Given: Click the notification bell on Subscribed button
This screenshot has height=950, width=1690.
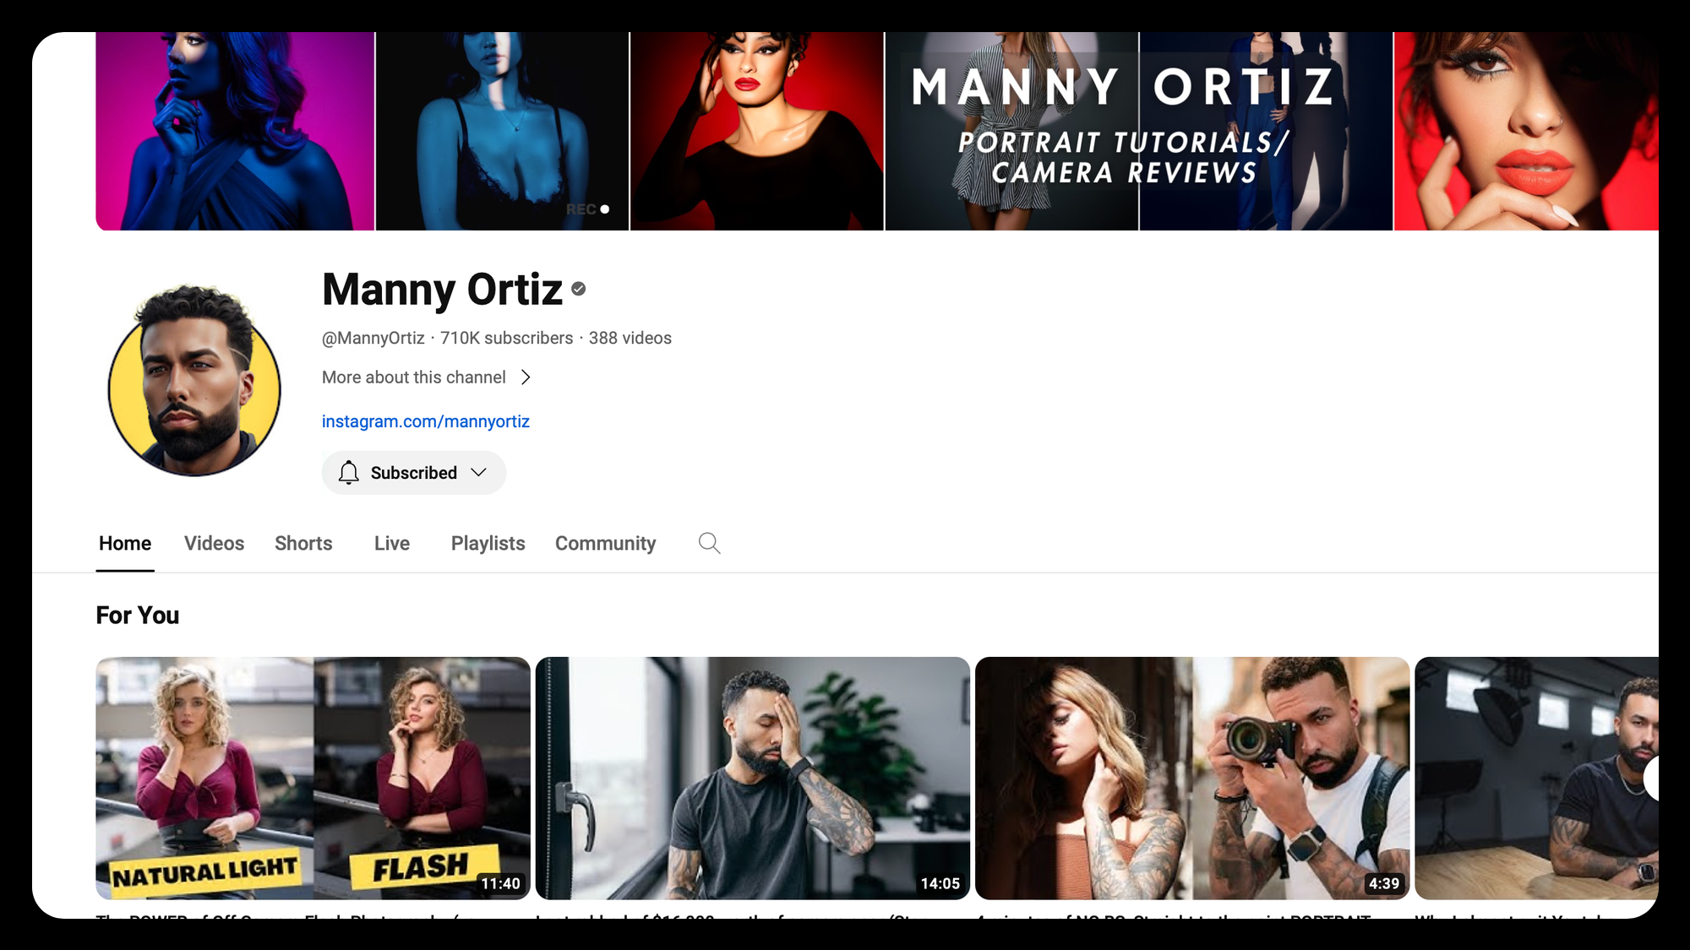Looking at the screenshot, I should pos(349,473).
